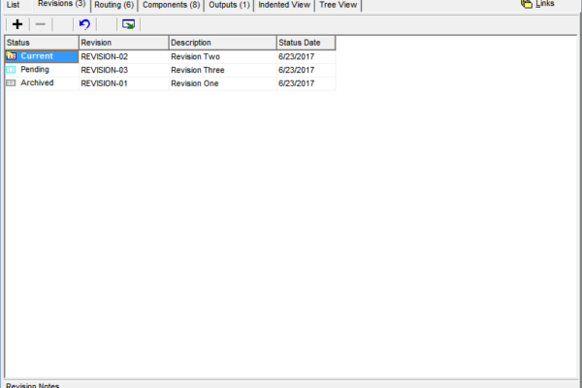Click the Archived status row icon

pos(11,82)
